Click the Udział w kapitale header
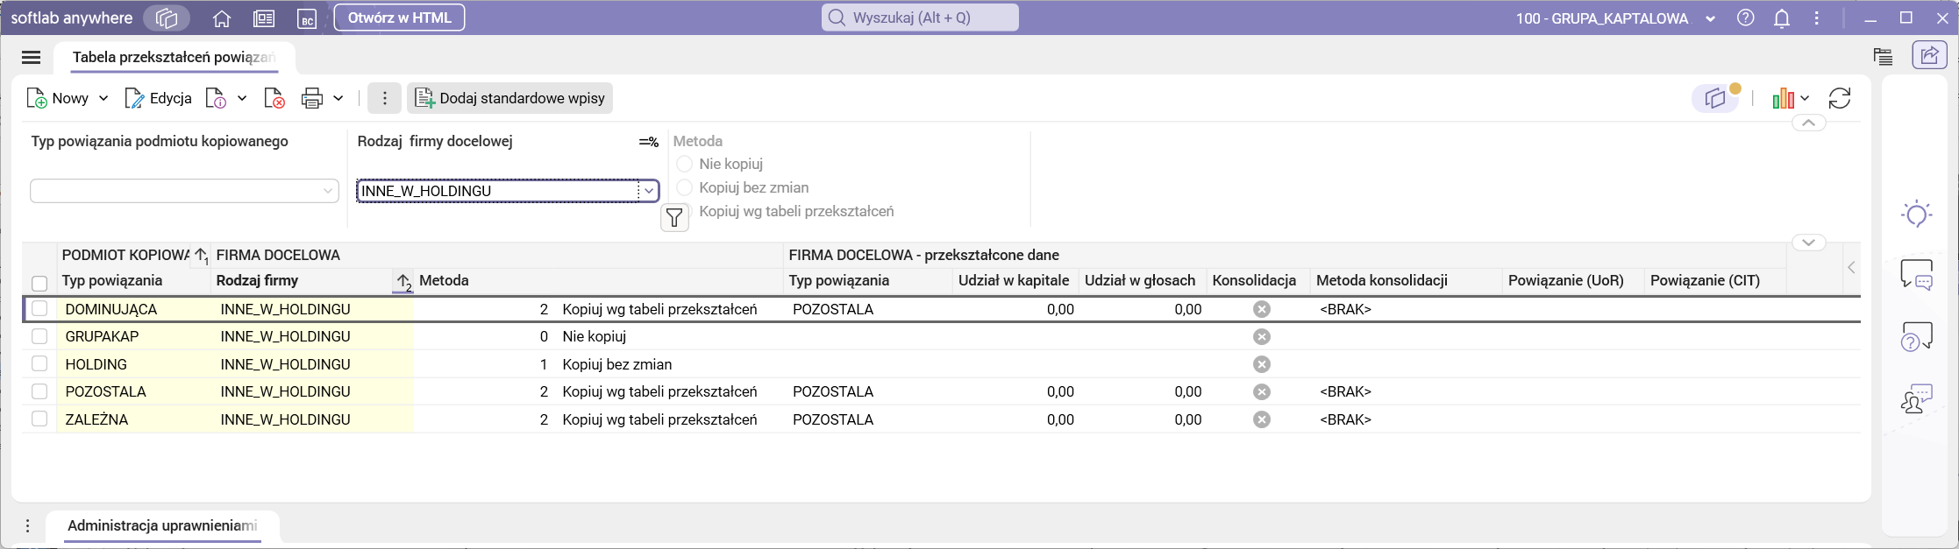 (1014, 280)
